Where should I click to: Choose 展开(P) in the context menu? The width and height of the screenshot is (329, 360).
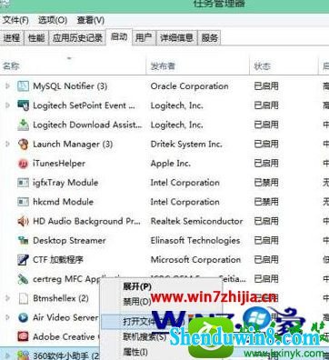[137, 286]
